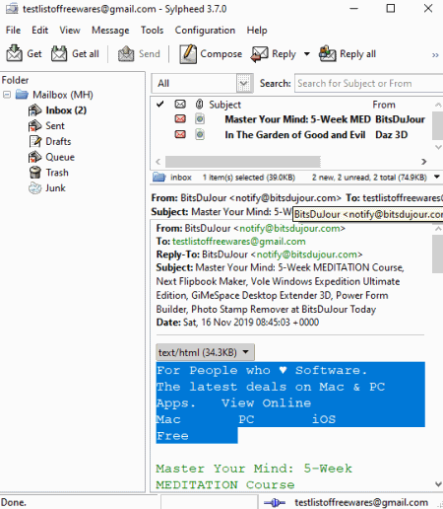Click the inbox folder icon in summary bar
This screenshot has width=443, height=509.
coord(159,178)
